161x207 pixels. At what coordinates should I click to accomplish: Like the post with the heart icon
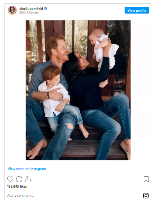point(10,179)
